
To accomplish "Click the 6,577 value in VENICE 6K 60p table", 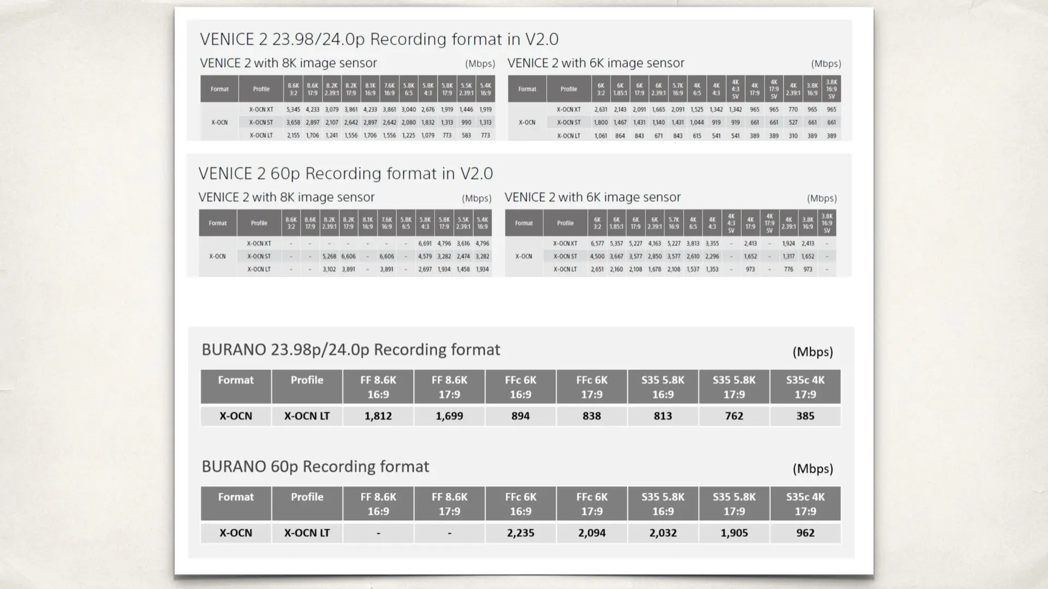I will pos(597,244).
